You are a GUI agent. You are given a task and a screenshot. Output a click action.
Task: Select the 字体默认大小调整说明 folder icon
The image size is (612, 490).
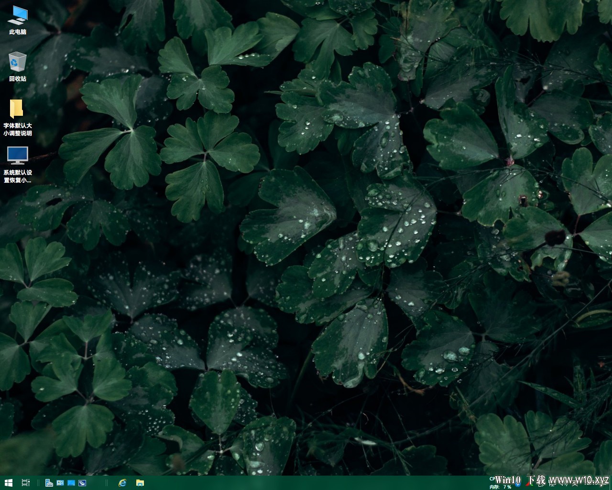coord(16,109)
